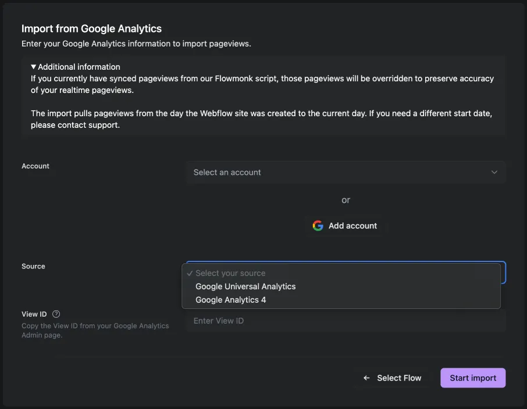Click the 'Enter your Google Analytics information' subtitle

click(x=136, y=44)
